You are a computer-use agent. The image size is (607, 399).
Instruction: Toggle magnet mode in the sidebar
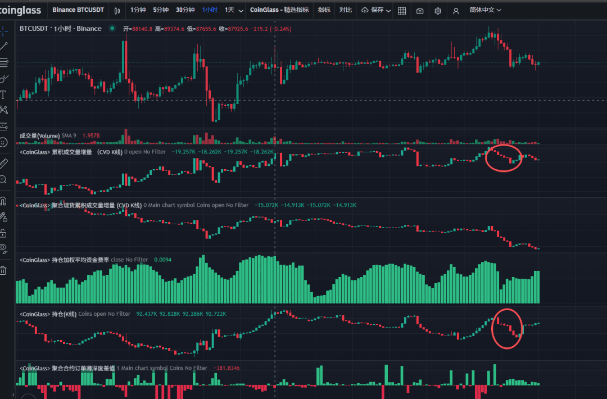pos(3,201)
